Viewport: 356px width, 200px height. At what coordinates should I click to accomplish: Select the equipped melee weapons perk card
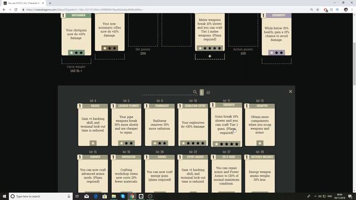tap(210, 32)
